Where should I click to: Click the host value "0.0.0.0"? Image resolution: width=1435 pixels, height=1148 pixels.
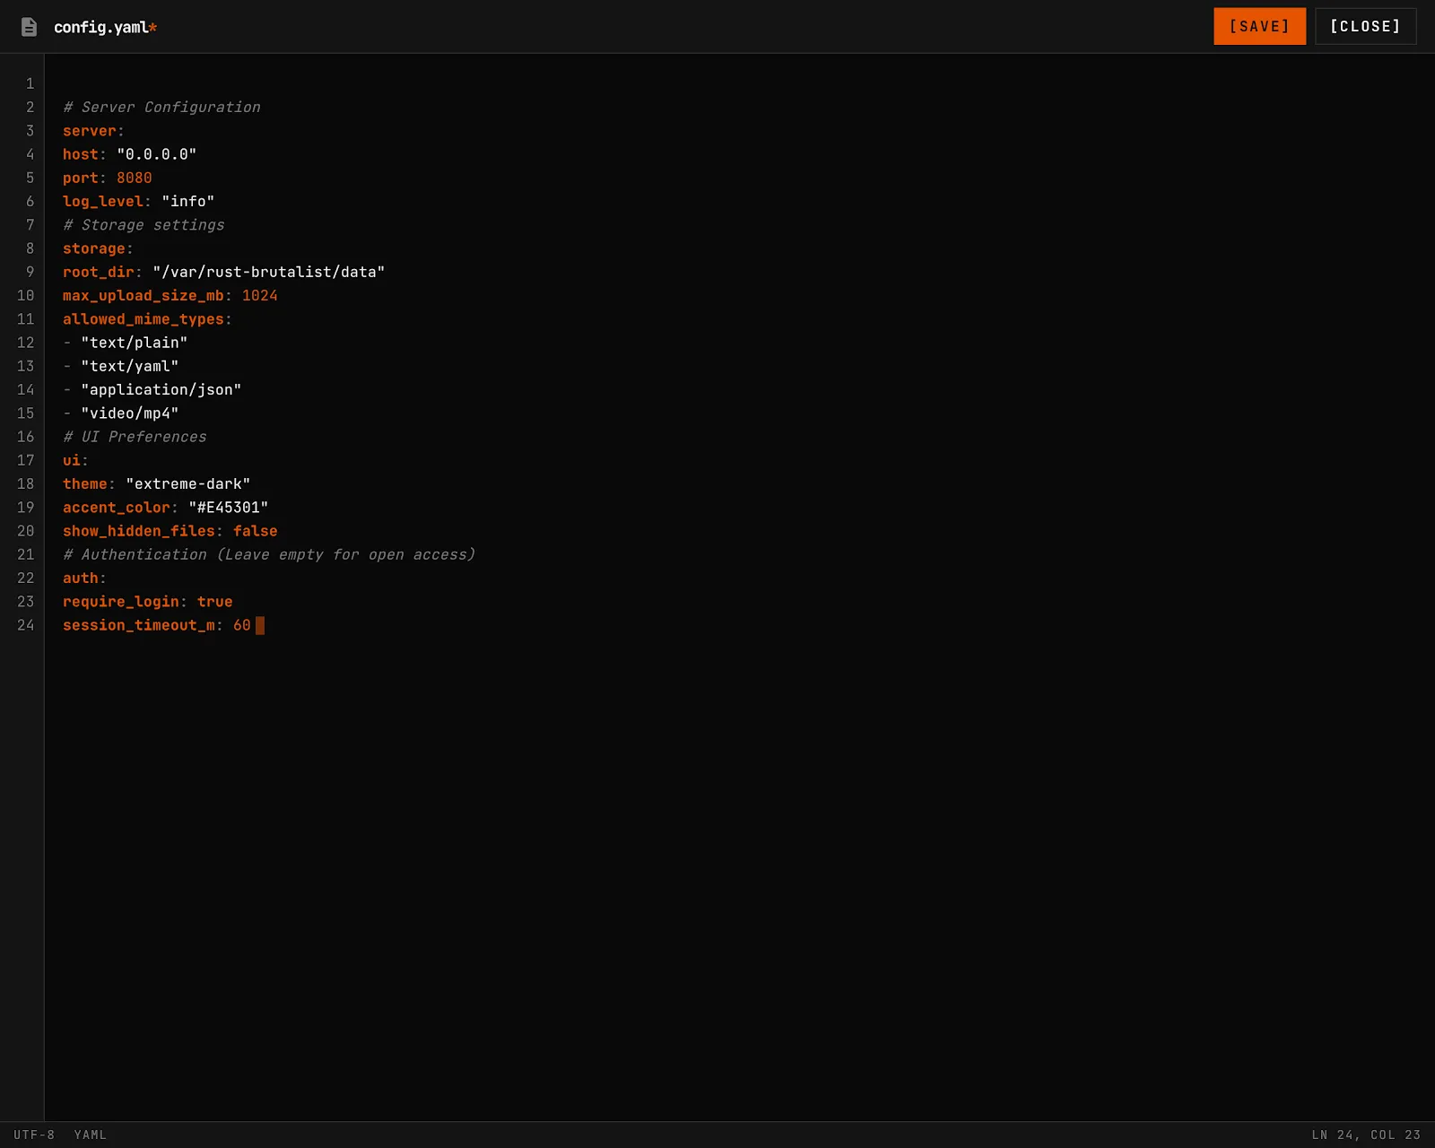tap(156, 154)
